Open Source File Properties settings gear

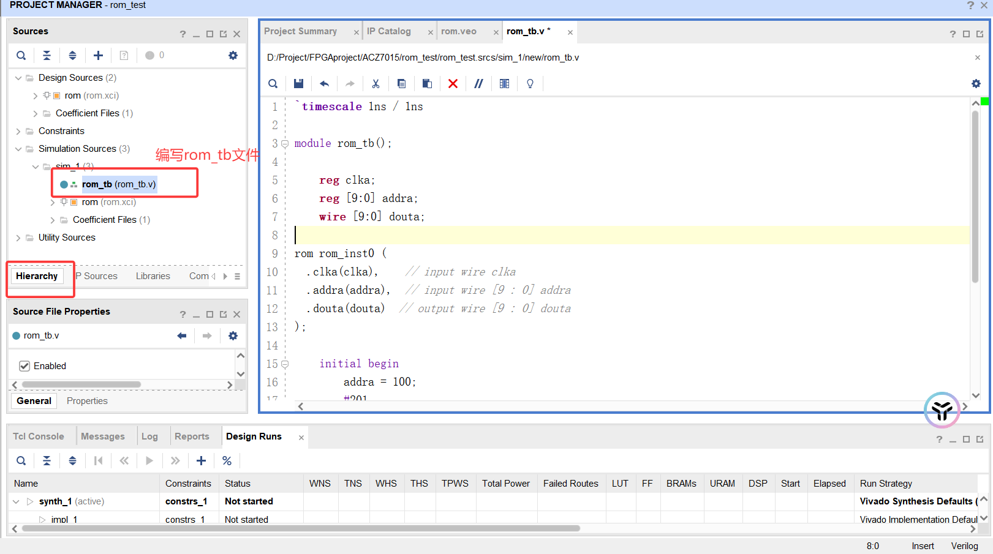[233, 336]
